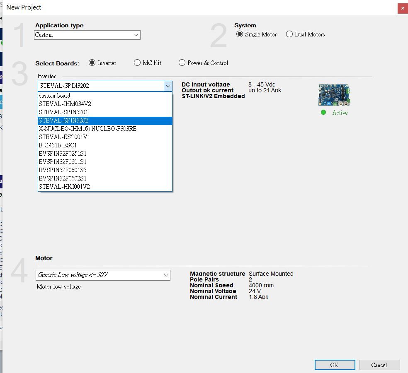Select the highlighted STEVAL-SPIN3202 entry
Screen dimensions: 408x373
click(105, 120)
